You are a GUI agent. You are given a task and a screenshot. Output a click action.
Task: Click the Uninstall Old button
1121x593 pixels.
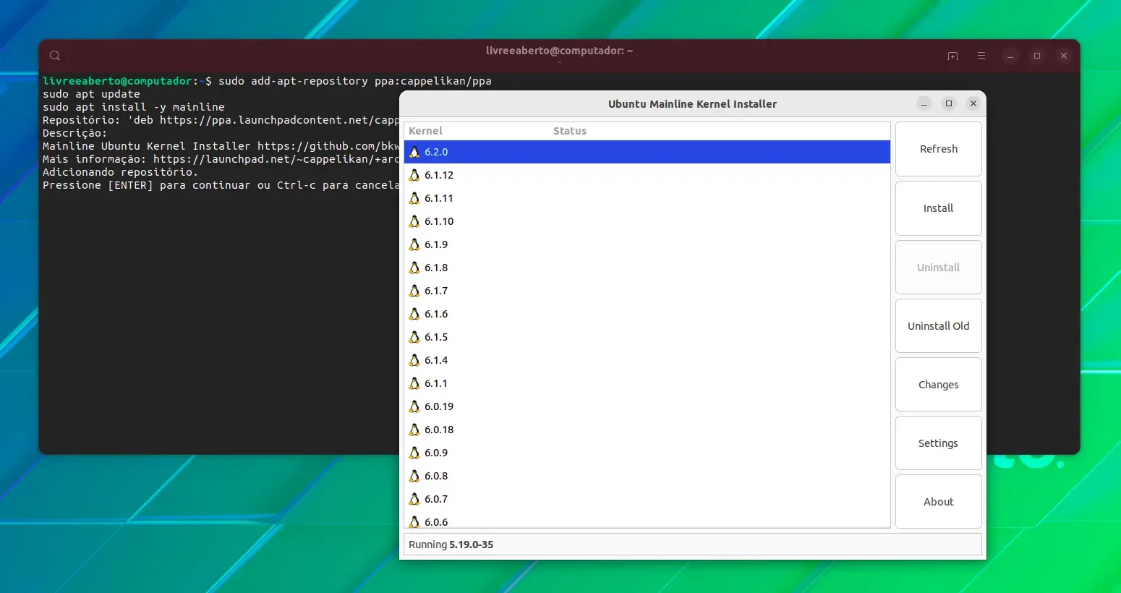(x=939, y=326)
